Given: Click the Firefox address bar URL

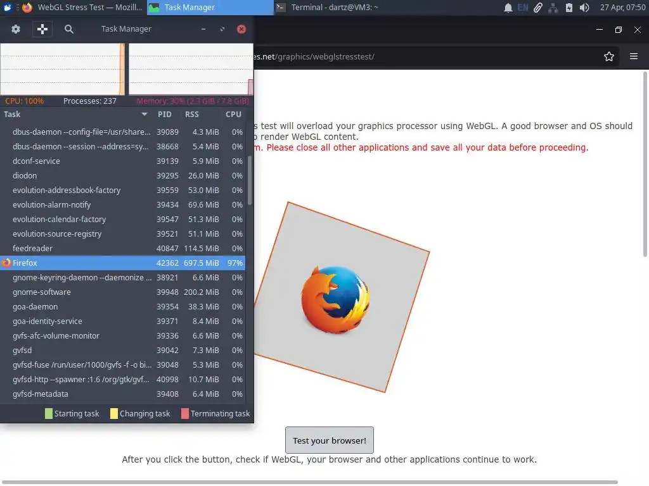Looking at the screenshot, I should pyautogui.click(x=314, y=56).
